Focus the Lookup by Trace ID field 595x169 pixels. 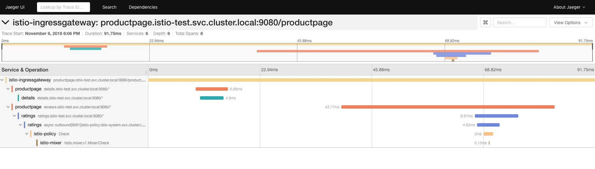pos(63,7)
